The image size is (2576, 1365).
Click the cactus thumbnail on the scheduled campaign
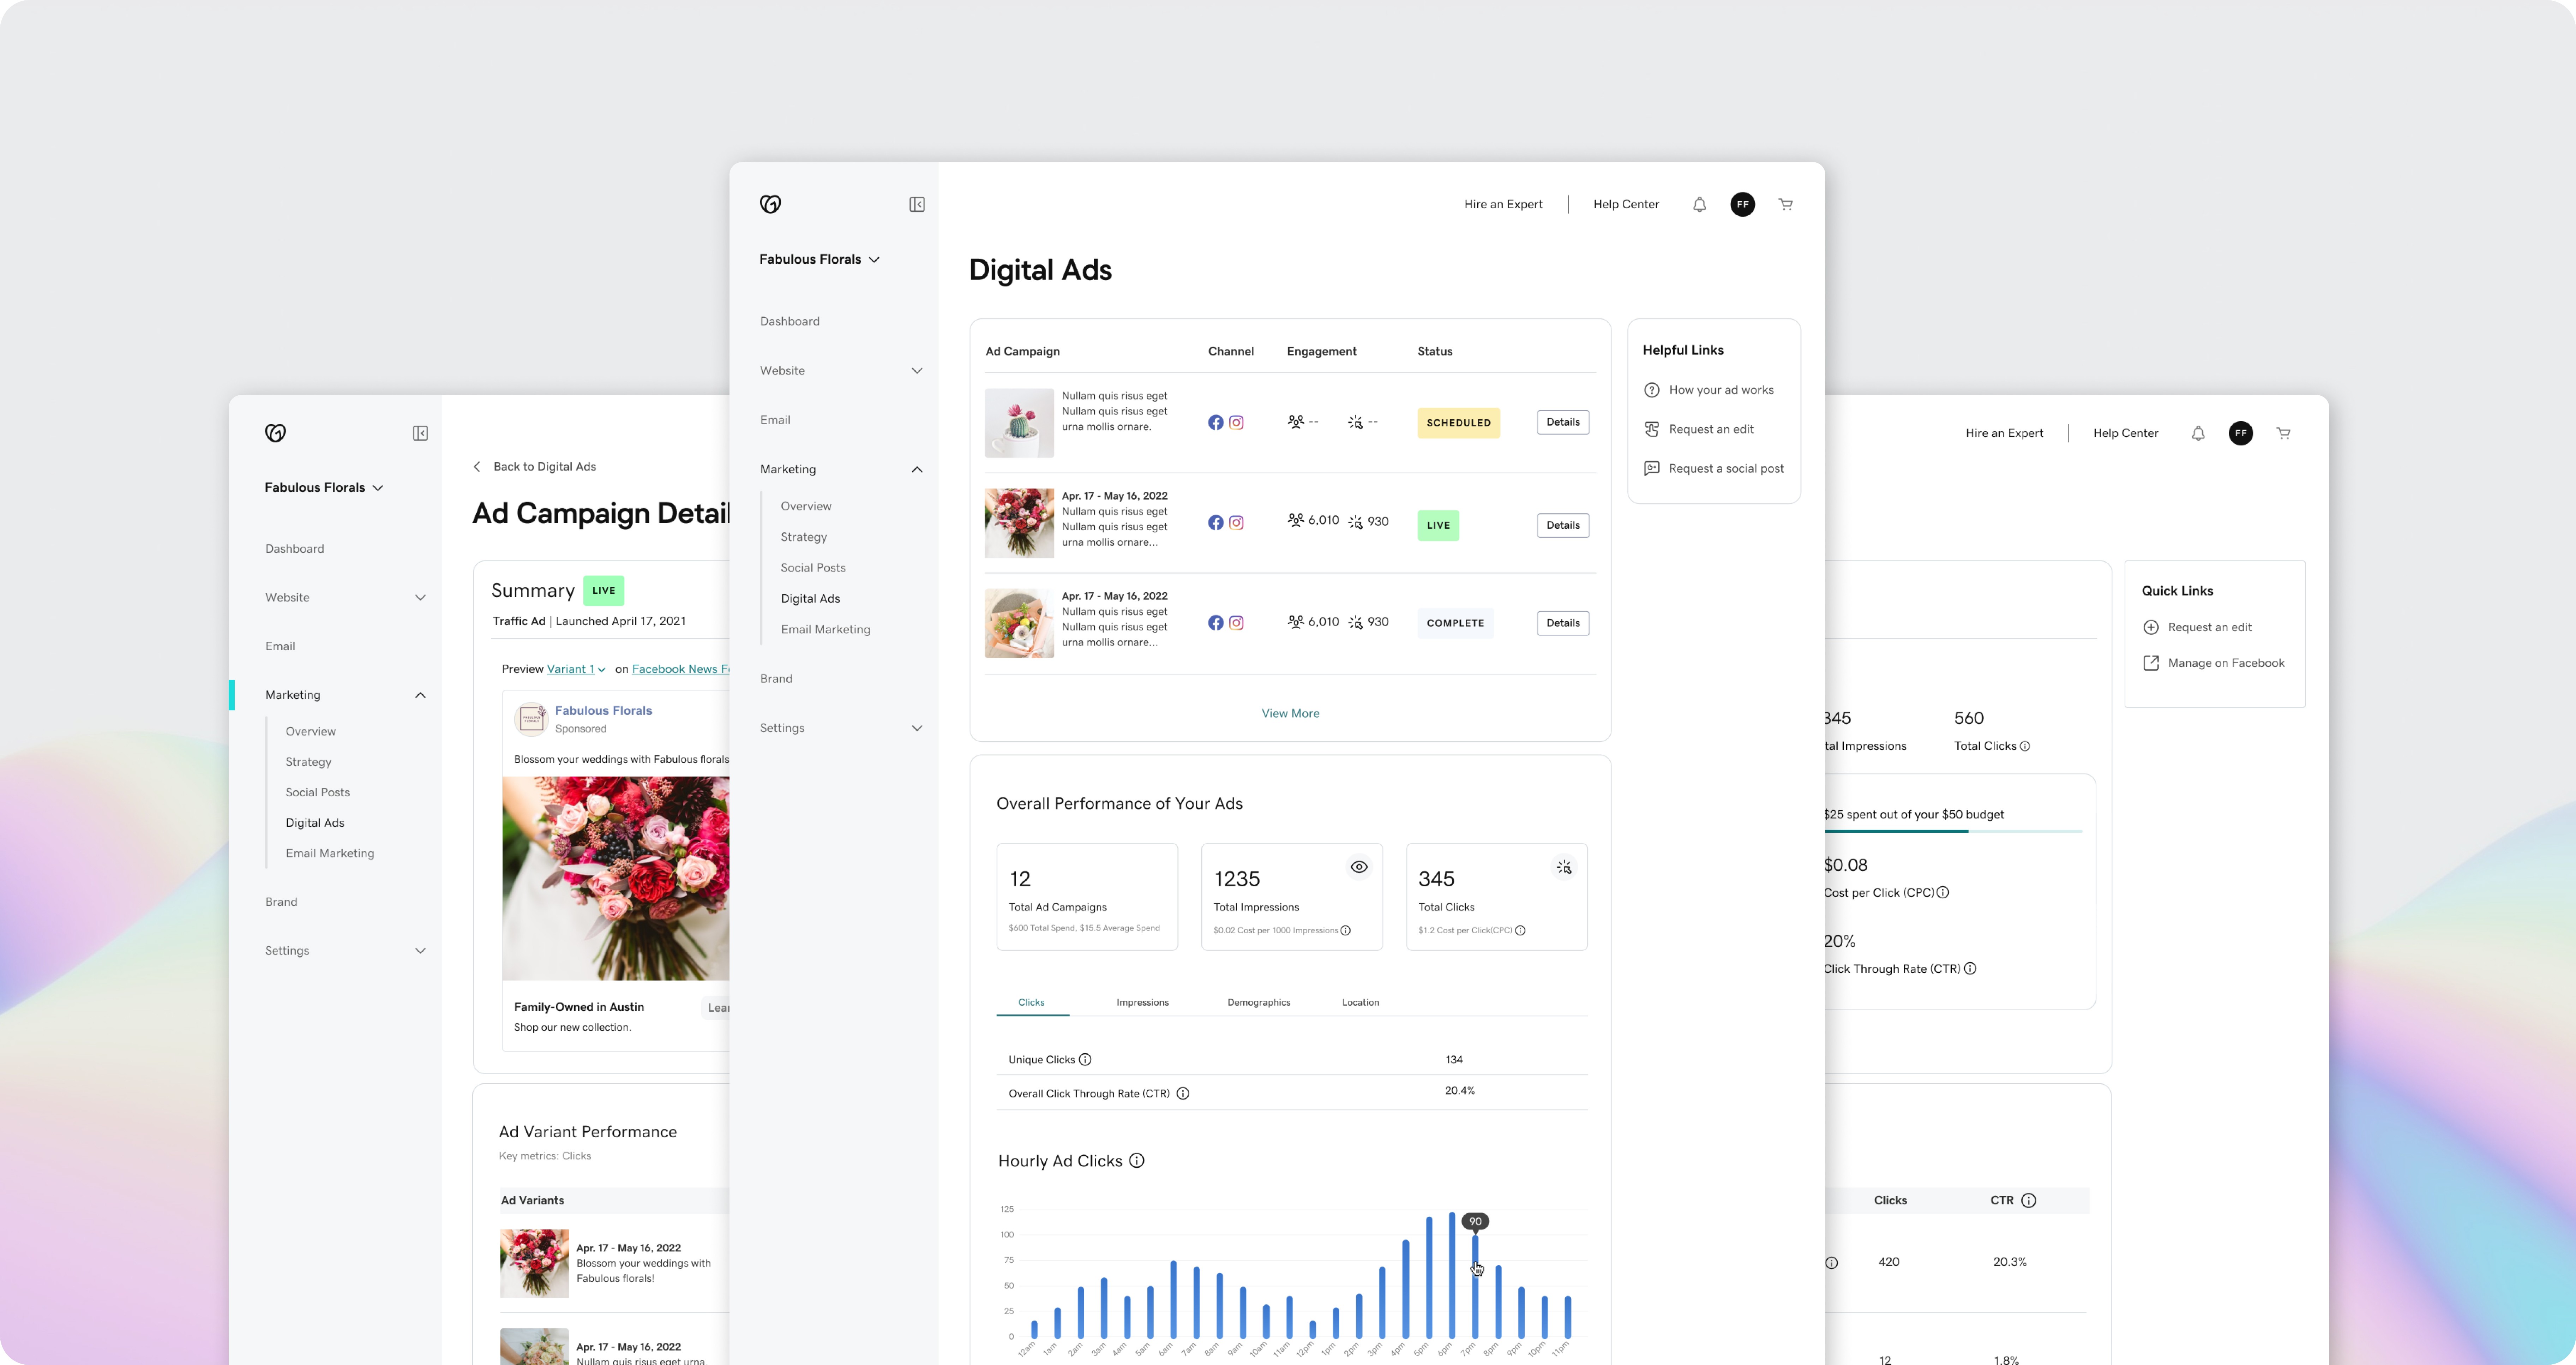coord(1019,422)
